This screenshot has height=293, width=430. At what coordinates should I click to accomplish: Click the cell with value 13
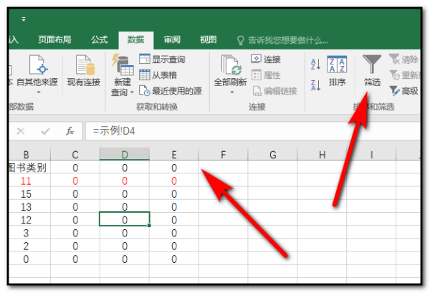click(29, 207)
